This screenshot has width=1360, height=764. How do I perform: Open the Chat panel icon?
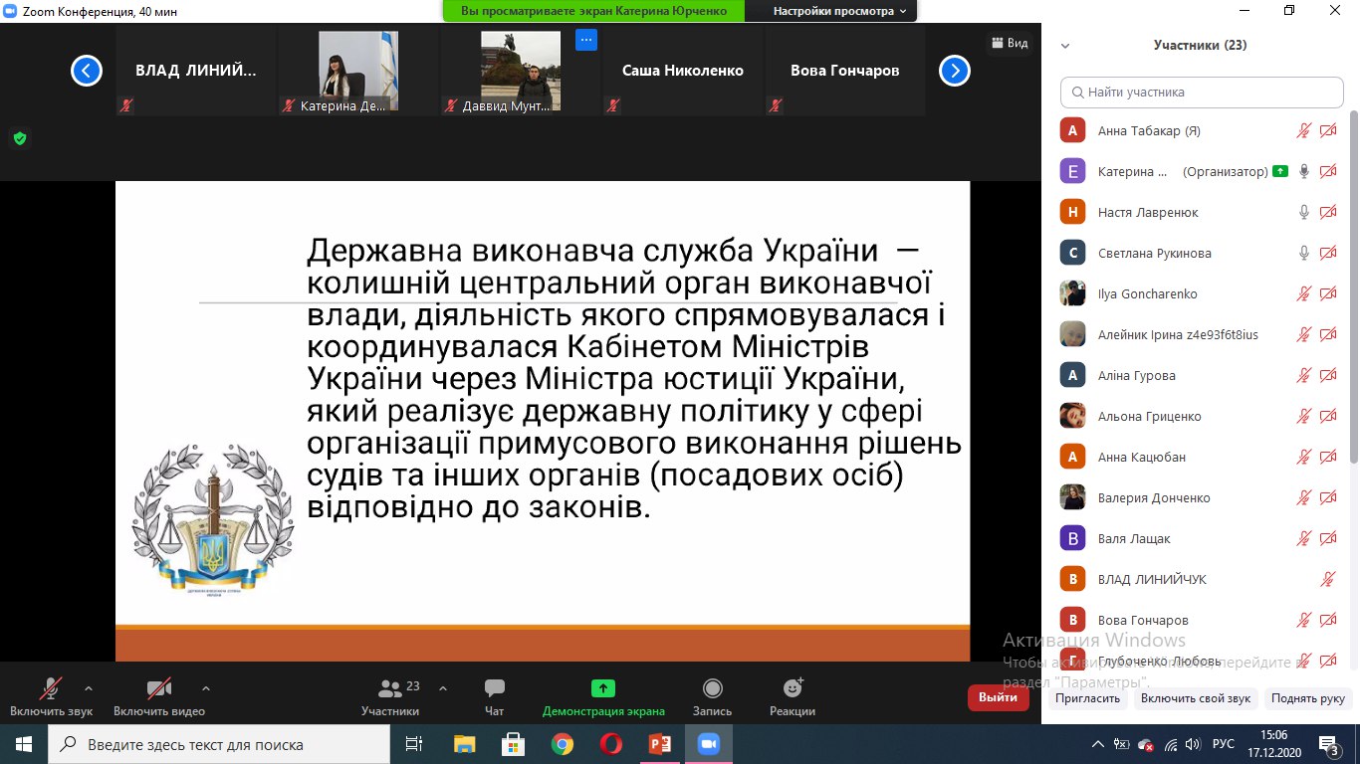(494, 689)
